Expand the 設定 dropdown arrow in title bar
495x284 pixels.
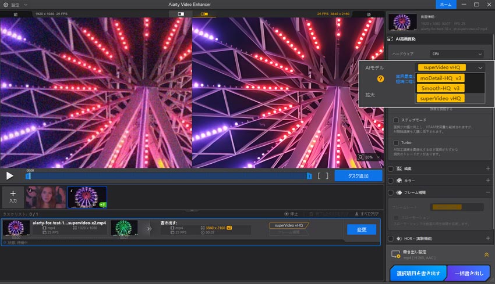[26, 5]
